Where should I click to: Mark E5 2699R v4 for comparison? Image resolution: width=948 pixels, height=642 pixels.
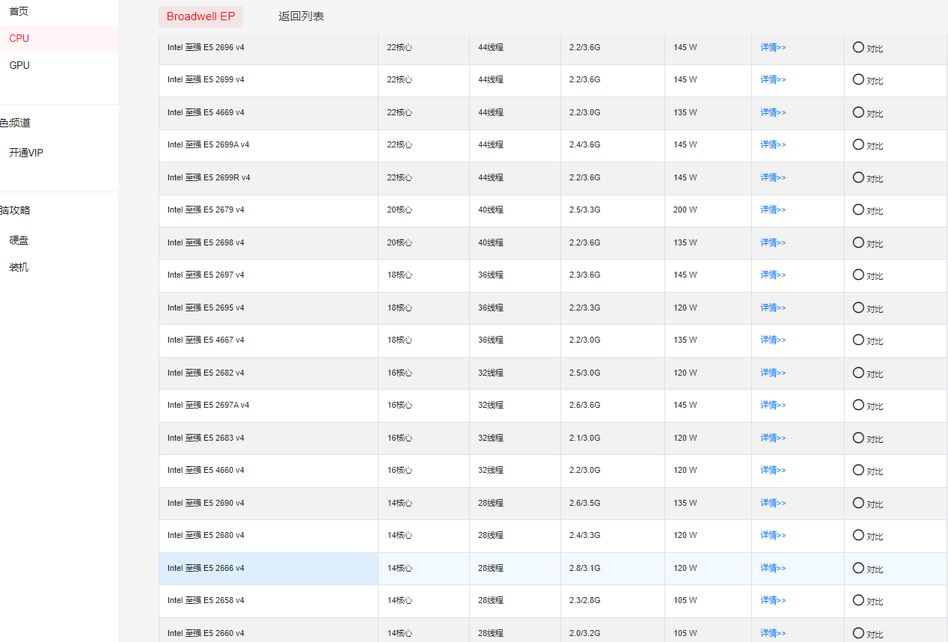coord(858,177)
